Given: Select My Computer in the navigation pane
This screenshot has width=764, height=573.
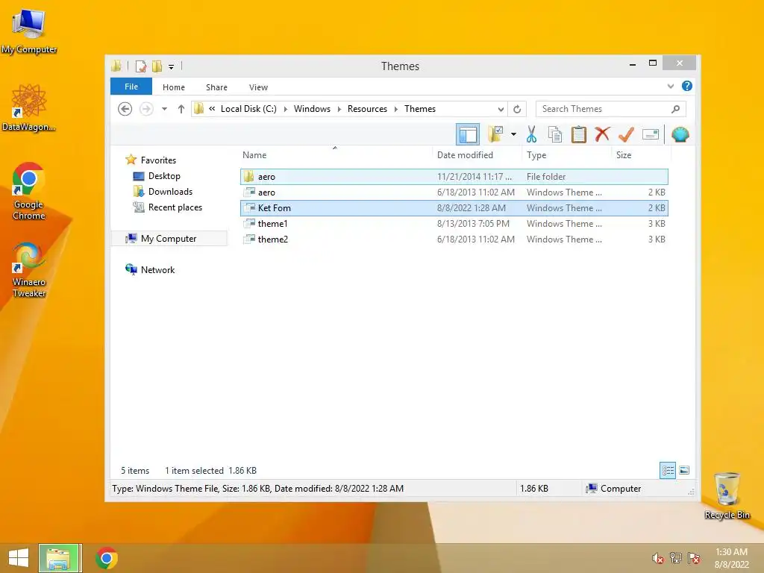Looking at the screenshot, I should (169, 238).
